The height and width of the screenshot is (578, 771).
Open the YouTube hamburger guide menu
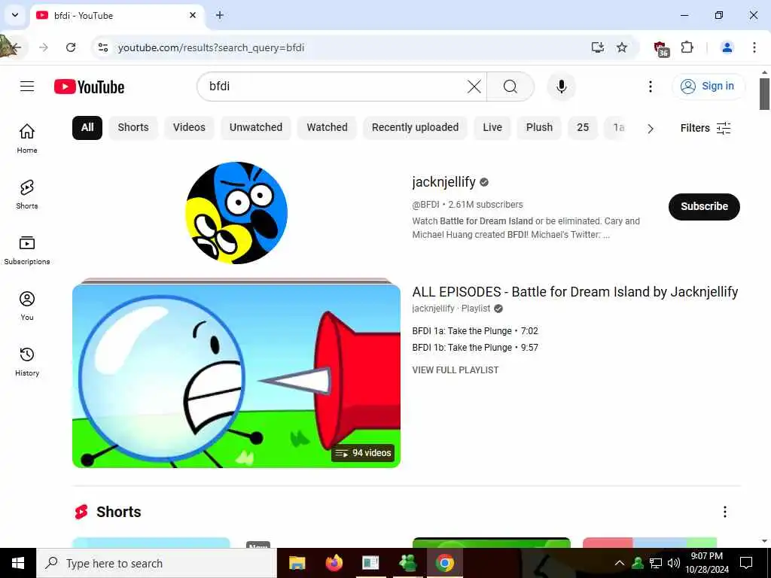tap(27, 87)
